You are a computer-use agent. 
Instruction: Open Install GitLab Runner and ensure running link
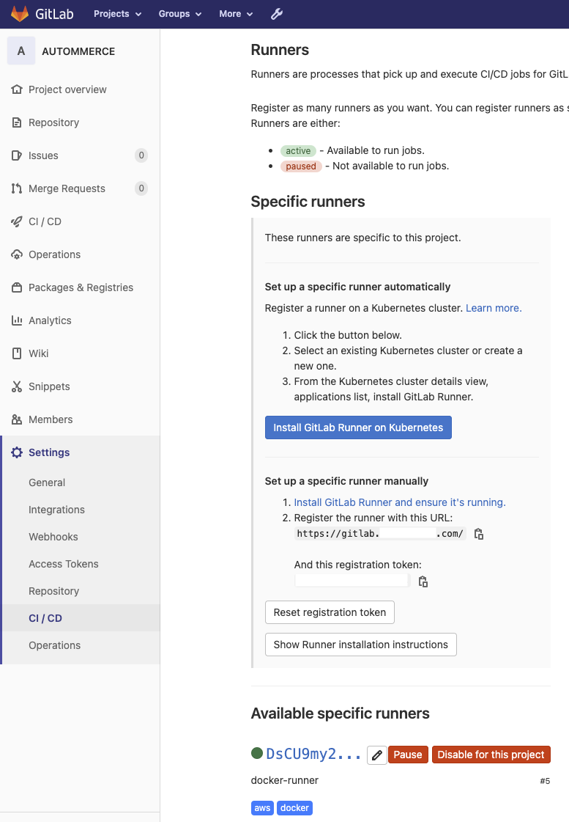[x=399, y=502]
